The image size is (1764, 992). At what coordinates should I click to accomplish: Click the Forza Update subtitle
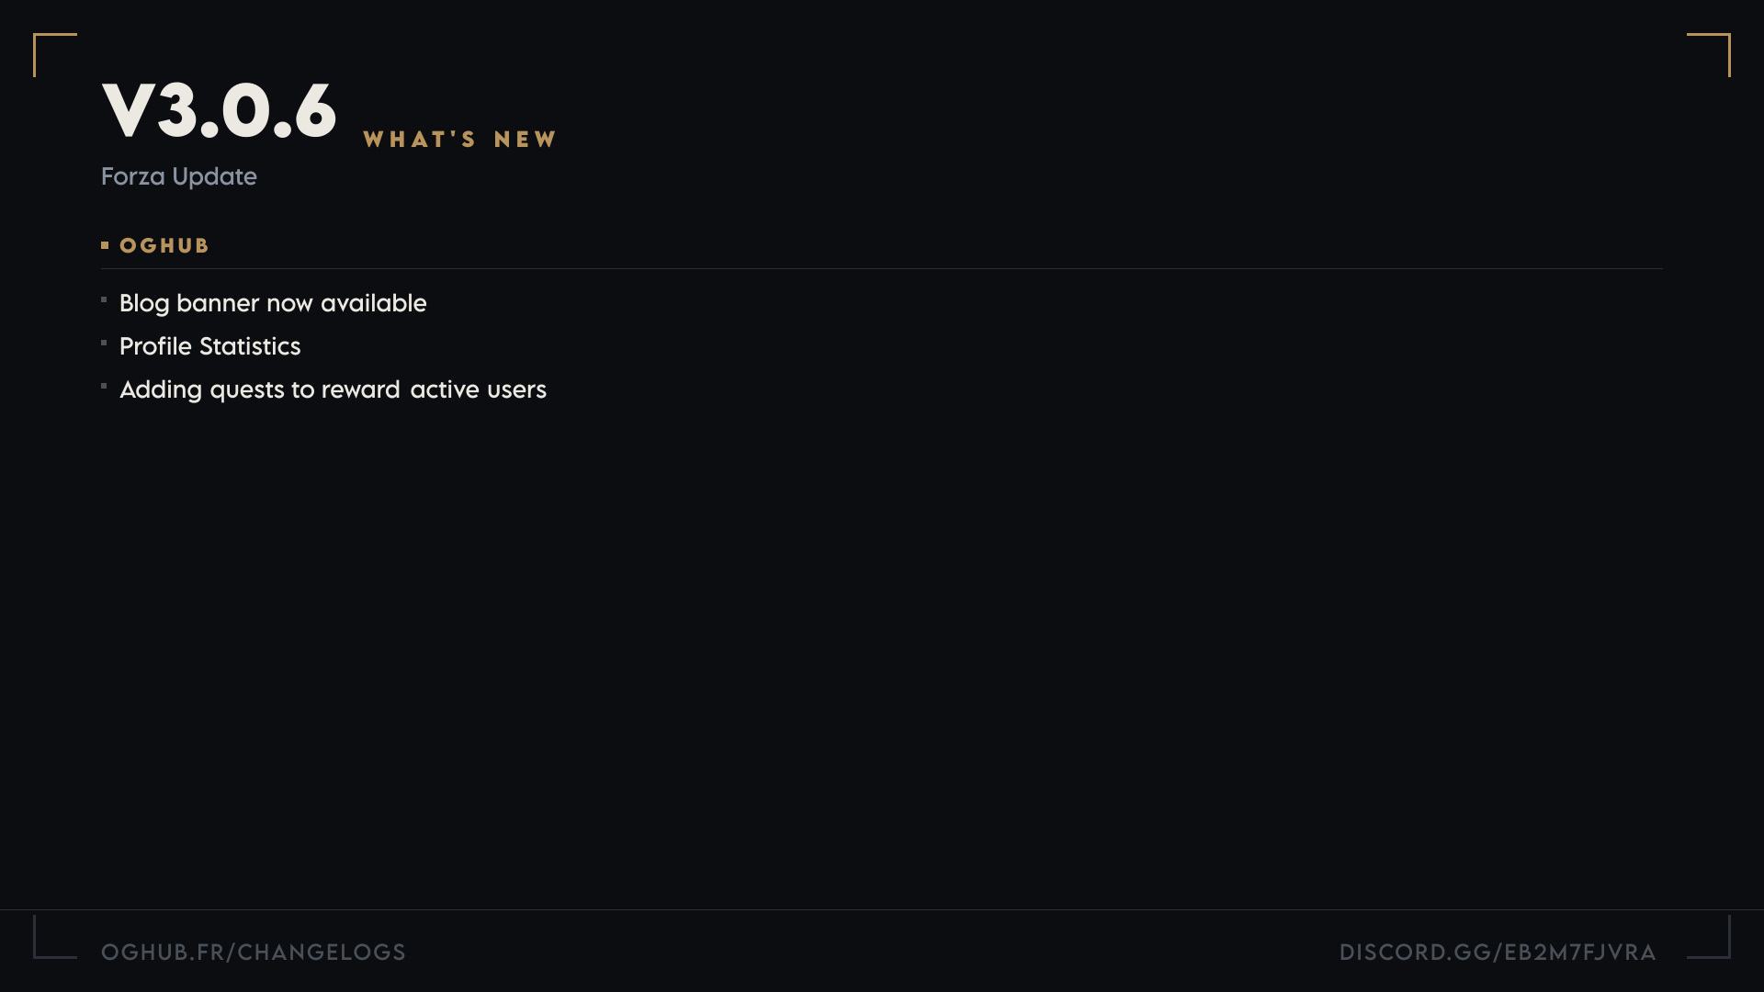(x=179, y=176)
